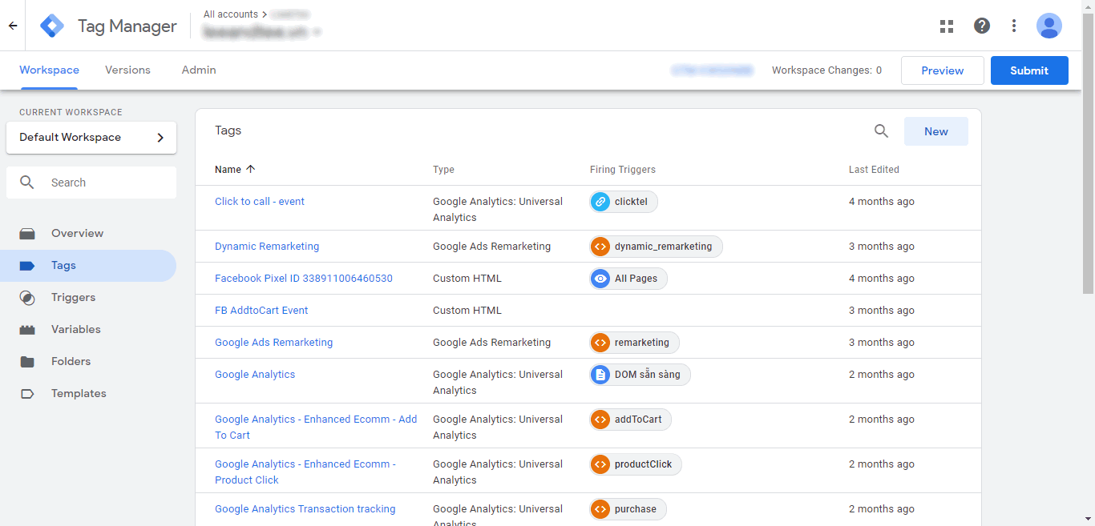Image resolution: width=1095 pixels, height=526 pixels.
Task: Click the Triggers circle icon
Action: [27, 298]
